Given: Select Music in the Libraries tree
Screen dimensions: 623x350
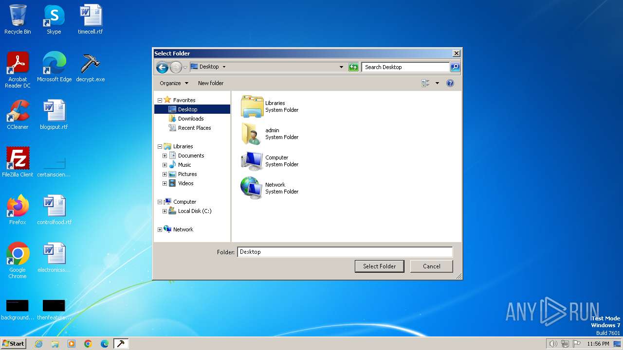Looking at the screenshot, I should click(x=184, y=165).
